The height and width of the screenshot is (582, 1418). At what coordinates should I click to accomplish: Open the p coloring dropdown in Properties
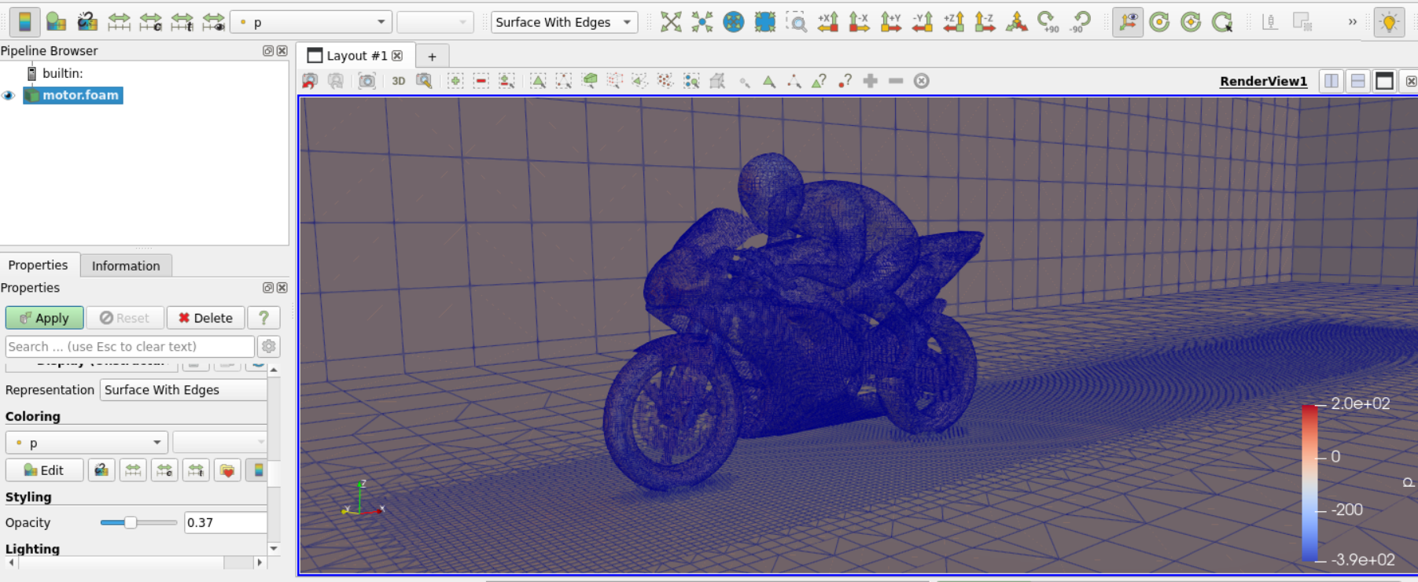point(87,443)
